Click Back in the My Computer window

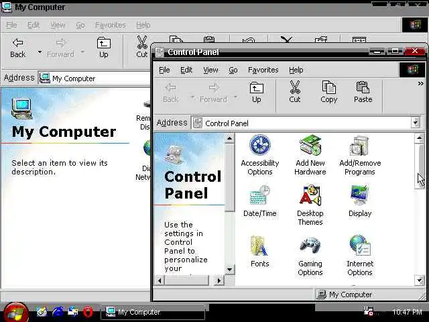(18, 48)
